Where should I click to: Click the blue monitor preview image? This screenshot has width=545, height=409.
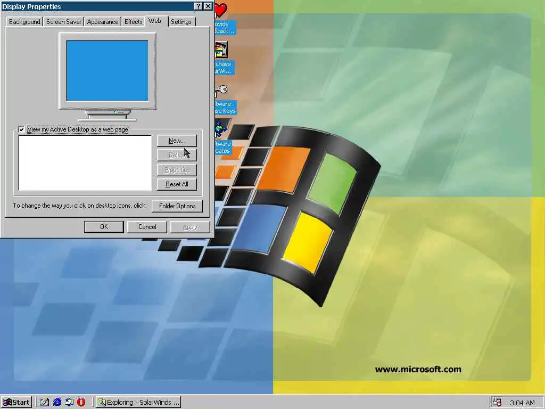pos(108,71)
